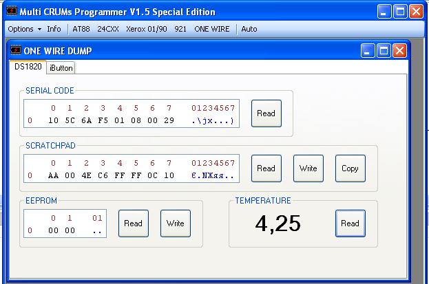429x284 pixels.
Task: Switch to the iButton tab
Action: [61, 68]
